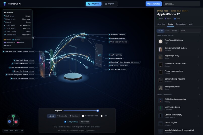
Task: Open the Samples dropdown
Action: coord(182,4)
